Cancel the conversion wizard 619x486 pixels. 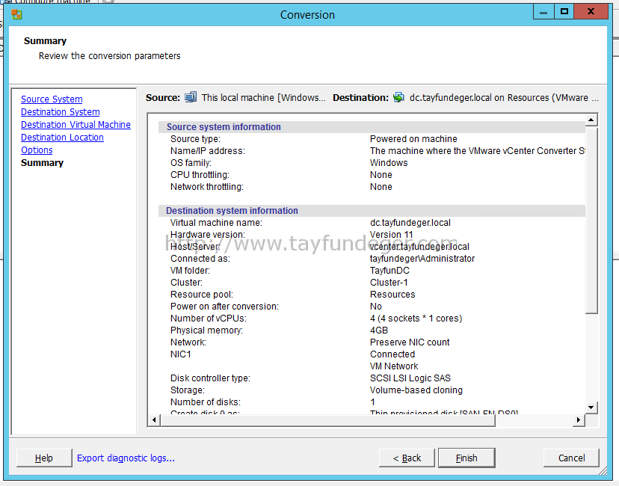(572, 458)
